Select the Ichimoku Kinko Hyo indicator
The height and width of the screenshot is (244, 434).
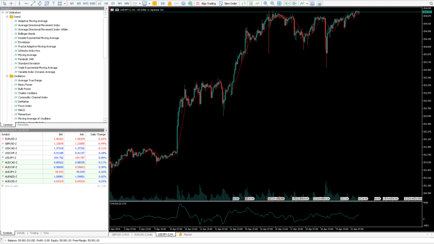tap(29, 51)
